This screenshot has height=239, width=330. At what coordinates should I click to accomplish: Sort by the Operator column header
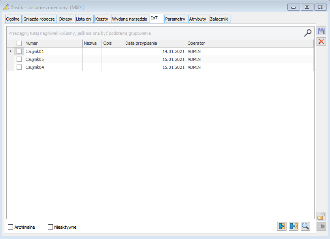point(250,43)
